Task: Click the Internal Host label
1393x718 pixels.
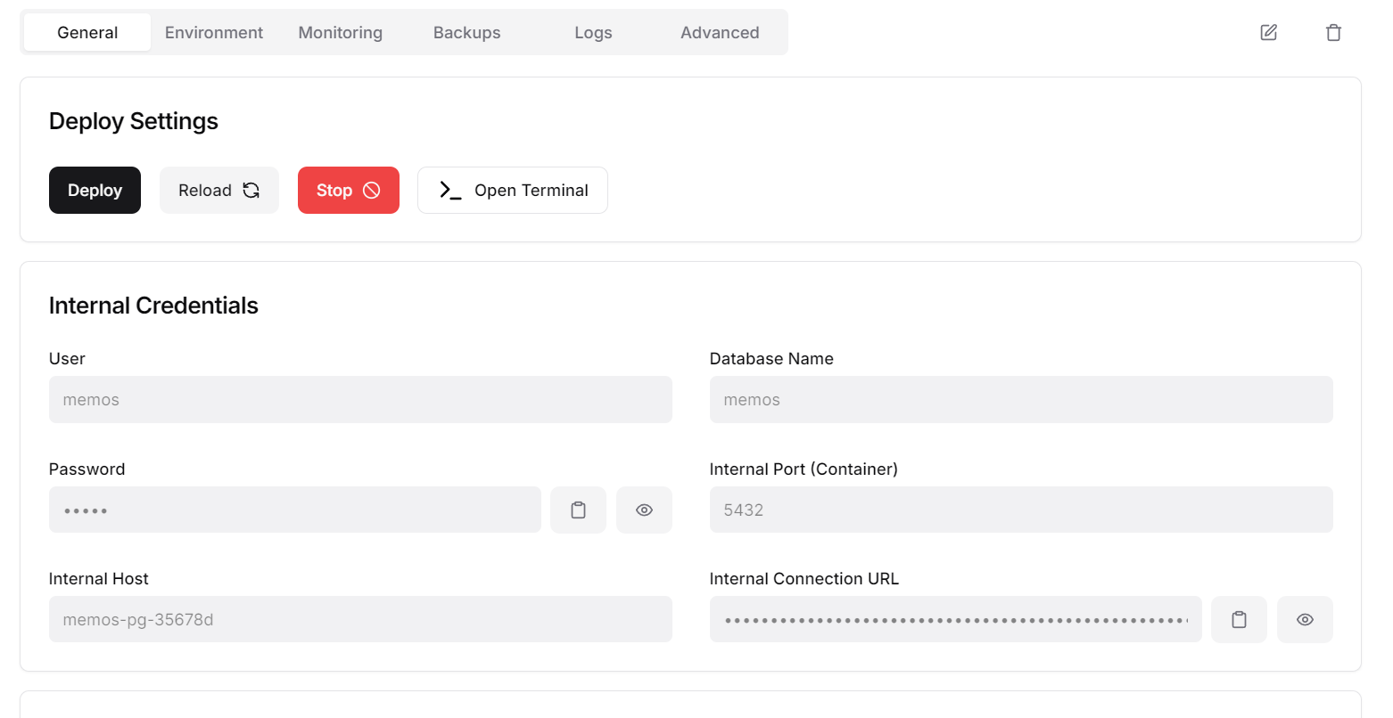Action: click(99, 579)
